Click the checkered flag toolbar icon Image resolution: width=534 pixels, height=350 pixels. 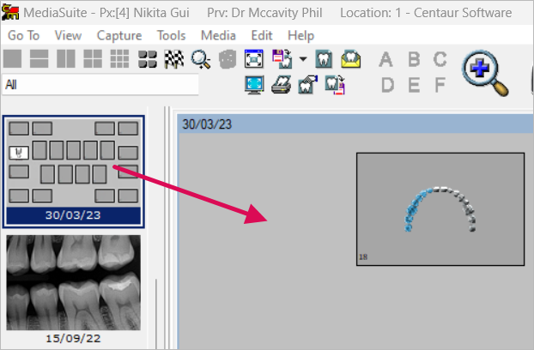pyautogui.click(x=174, y=59)
